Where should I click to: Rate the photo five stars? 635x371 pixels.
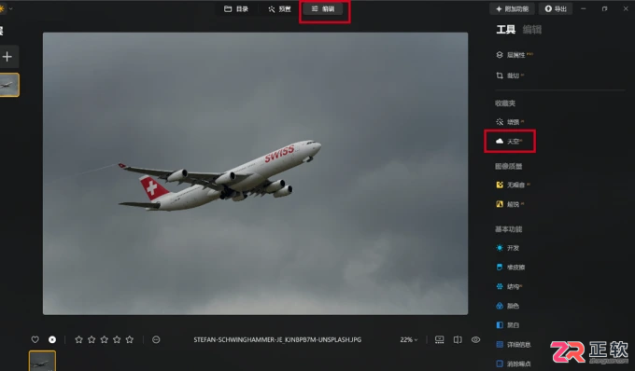130,339
